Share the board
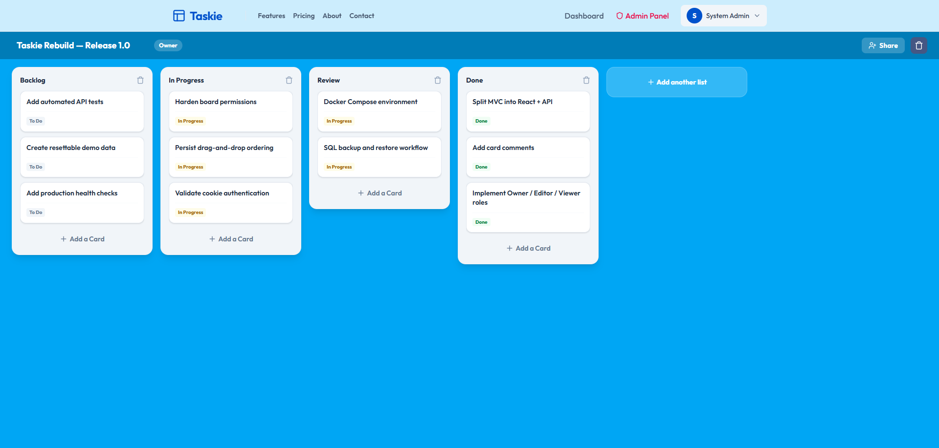This screenshot has width=939, height=448. click(x=883, y=45)
